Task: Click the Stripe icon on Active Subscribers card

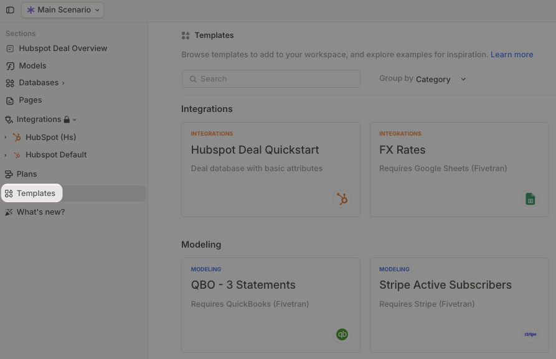Action: (x=530, y=334)
